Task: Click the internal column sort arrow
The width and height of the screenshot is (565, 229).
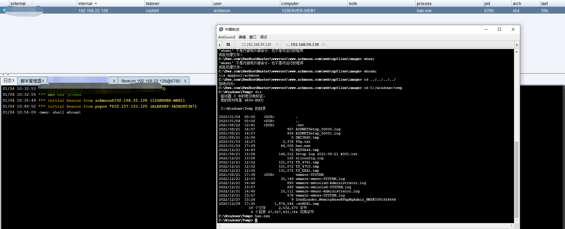Action: point(96,4)
